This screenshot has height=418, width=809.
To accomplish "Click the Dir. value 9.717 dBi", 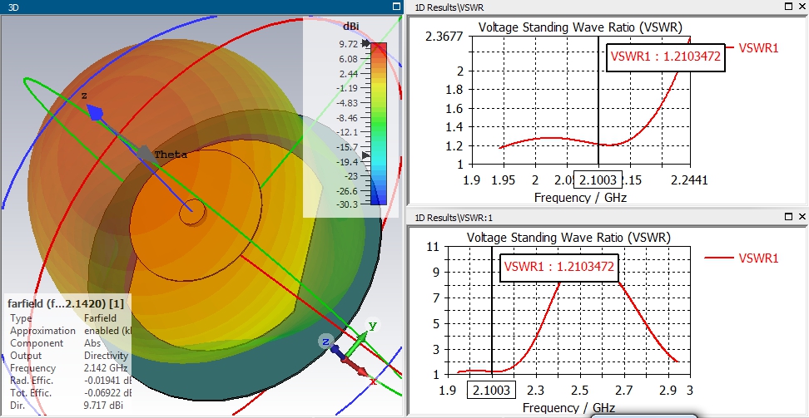I will point(103,406).
